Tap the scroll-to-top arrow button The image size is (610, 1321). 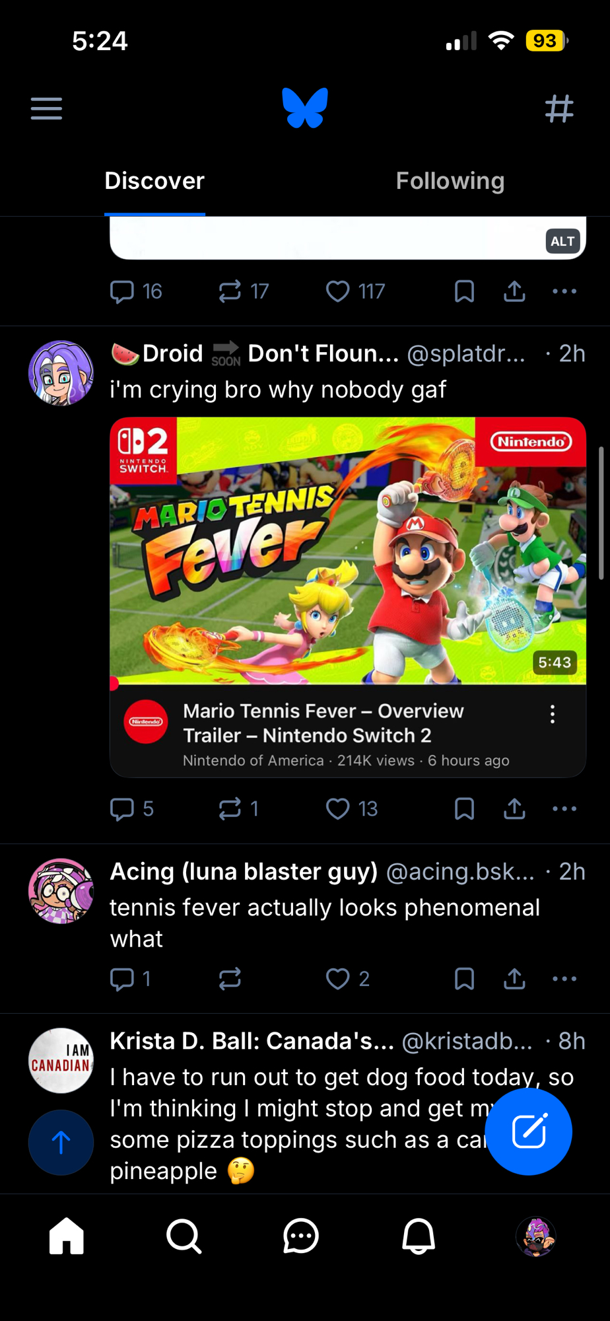(61, 1142)
